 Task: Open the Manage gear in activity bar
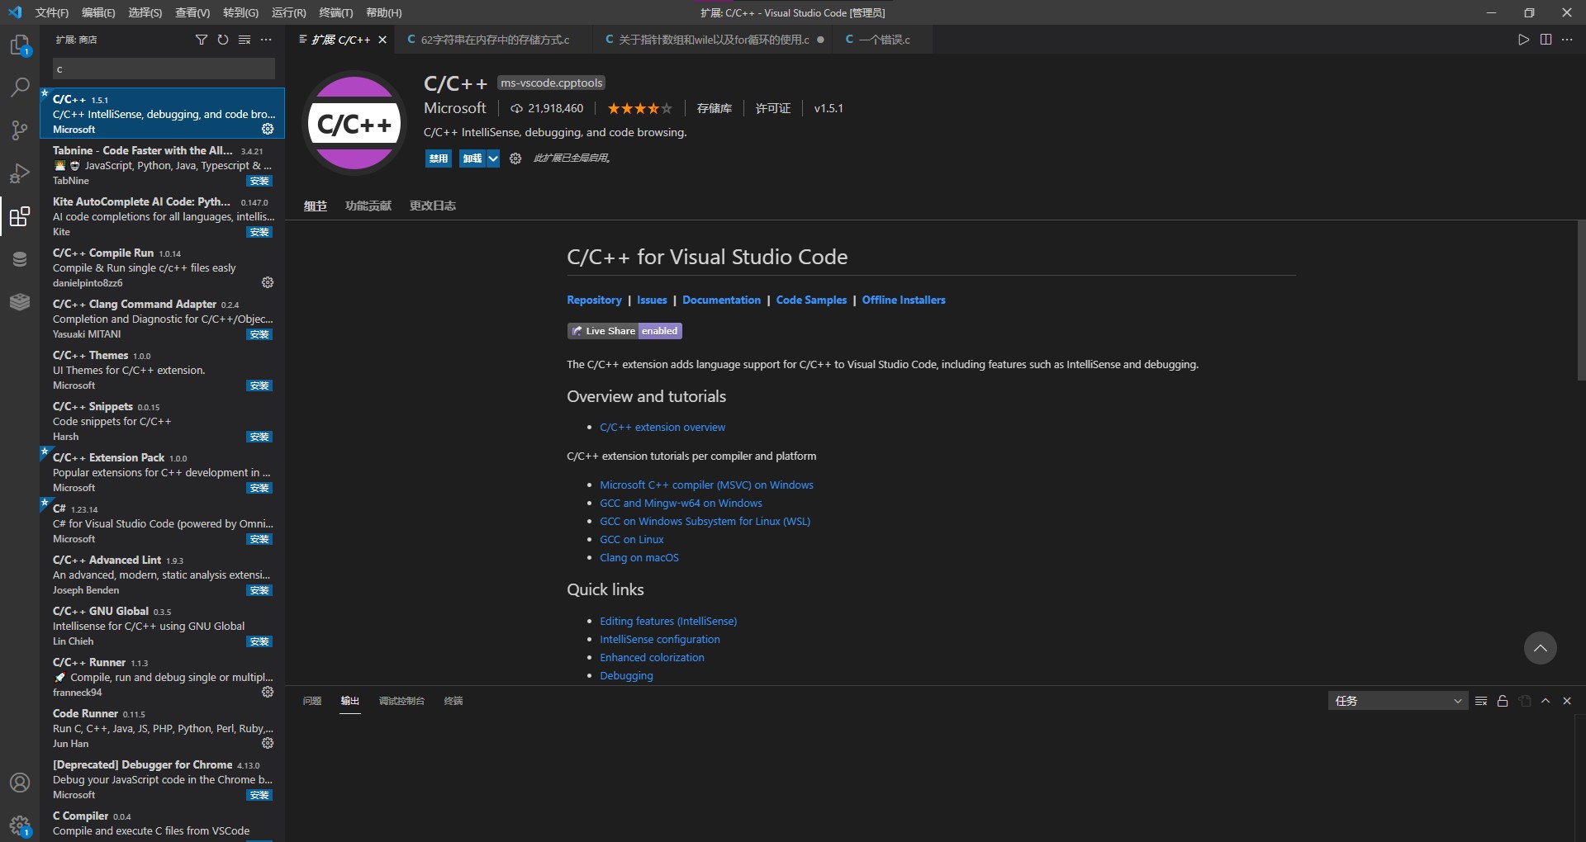tap(20, 825)
